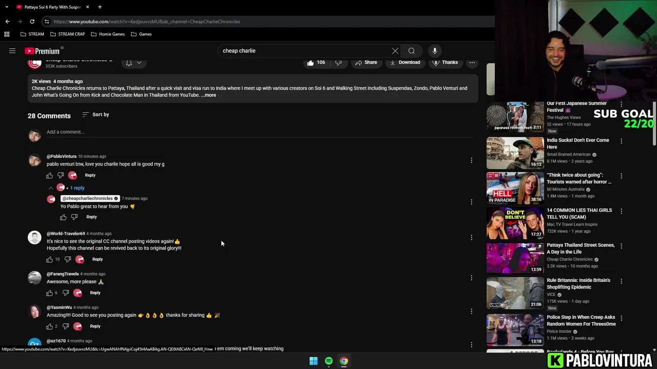Open more video actions (three dots)
This screenshot has width=657, height=369.
[x=472, y=63]
